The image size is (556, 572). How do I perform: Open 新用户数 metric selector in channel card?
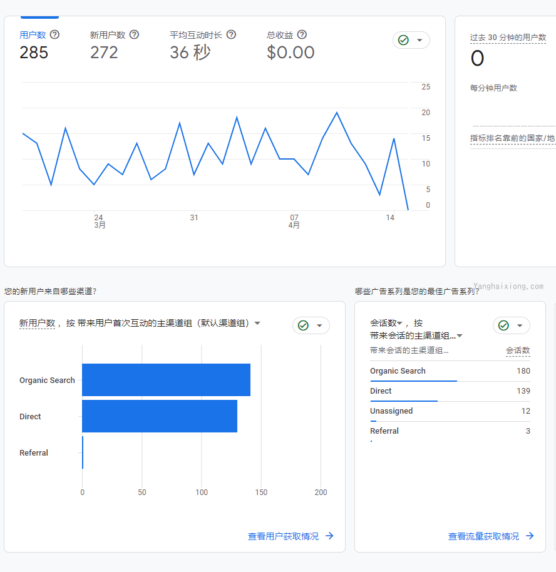(x=37, y=323)
